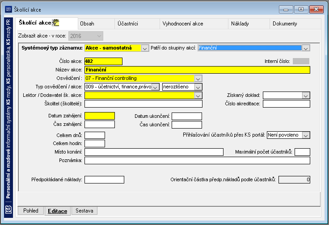The width and height of the screenshot is (329, 225).
Task: Click the 'Typ osvědčení / akce:' label
Action: coord(59,87)
